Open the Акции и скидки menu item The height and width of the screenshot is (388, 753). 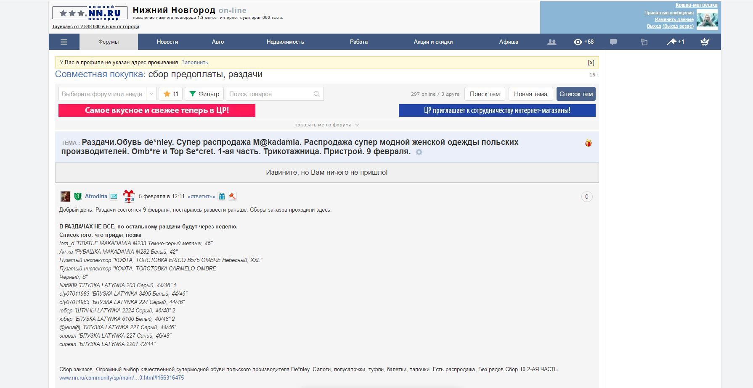(x=433, y=42)
